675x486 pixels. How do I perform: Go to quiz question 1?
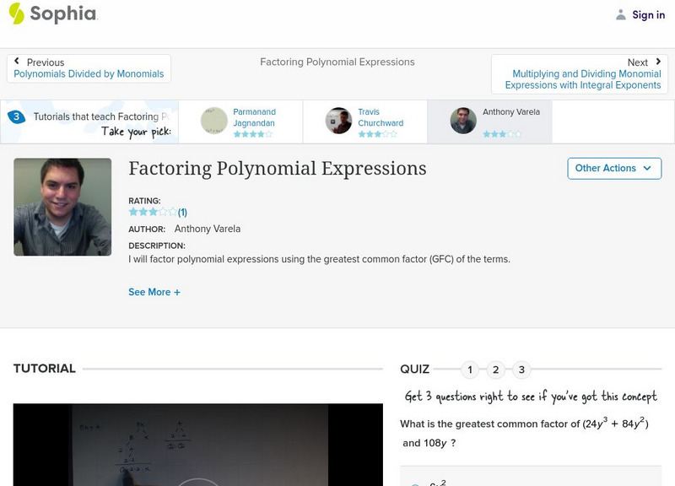(x=470, y=370)
